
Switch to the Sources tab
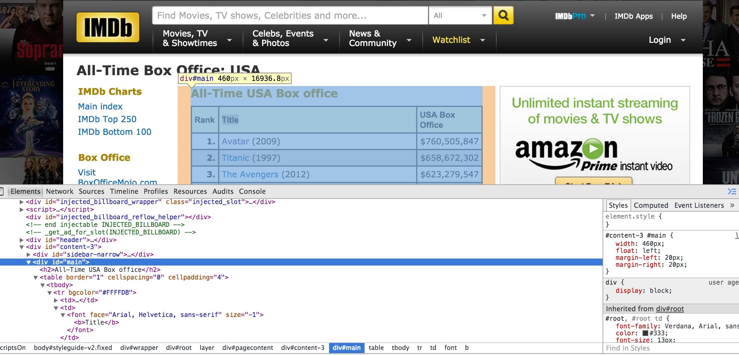coord(91,191)
